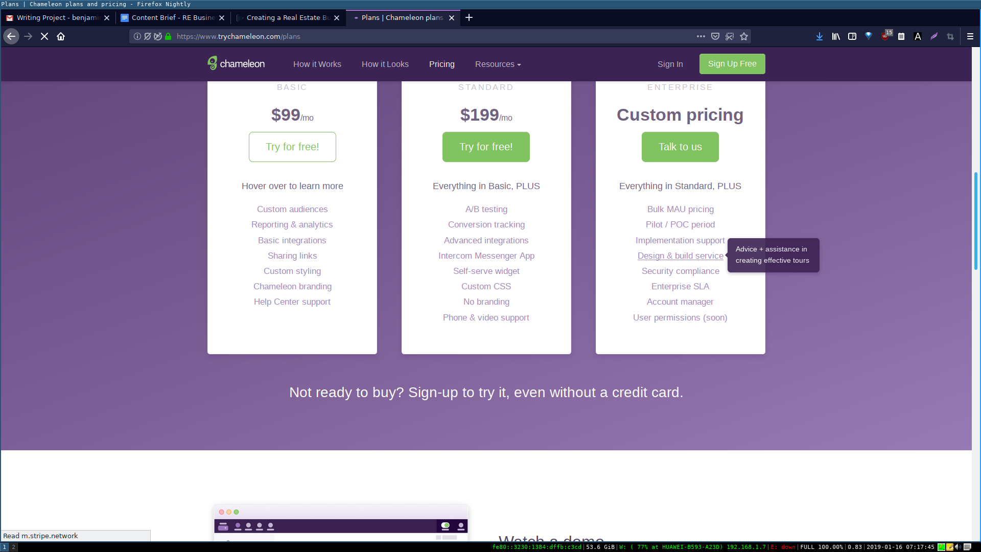This screenshot has width=981, height=552.
Task: Click the forward navigation arrow
Action: [x=28, y=36]
